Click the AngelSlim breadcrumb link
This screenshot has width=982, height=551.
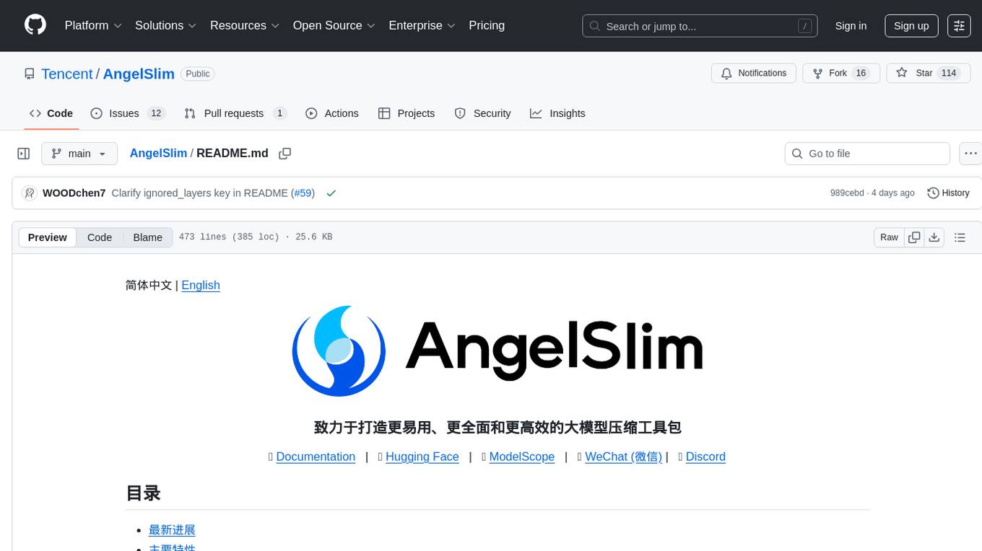click(158, 153)
